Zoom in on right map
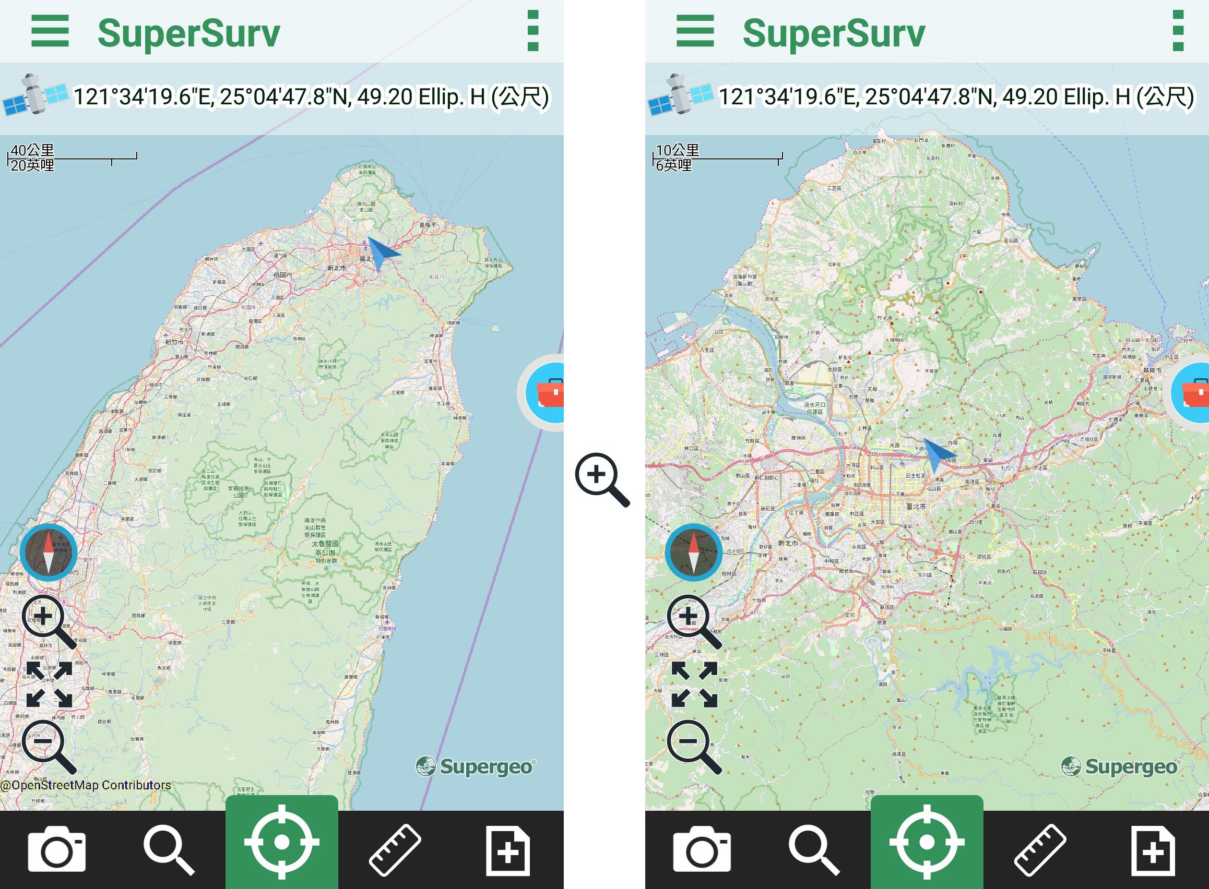This screenshot has height=889, width=1209. click(x=694, y=621)
